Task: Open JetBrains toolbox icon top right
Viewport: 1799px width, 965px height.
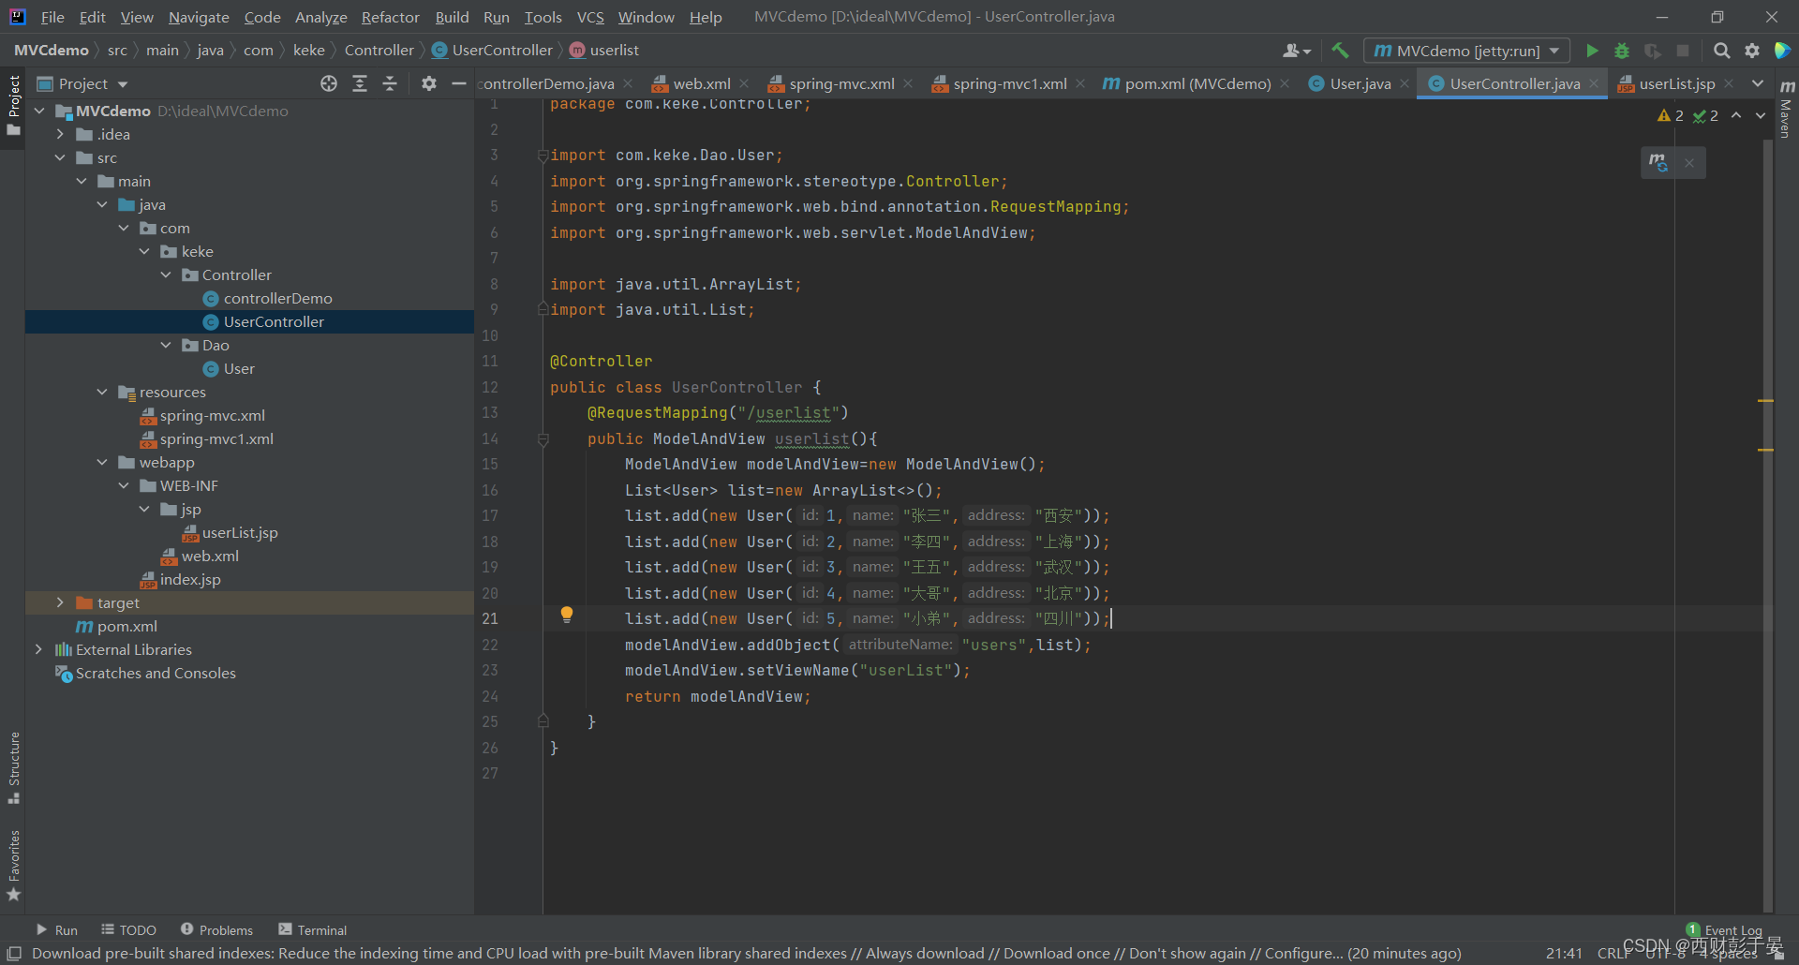Action: click(x=1782, y=51)
